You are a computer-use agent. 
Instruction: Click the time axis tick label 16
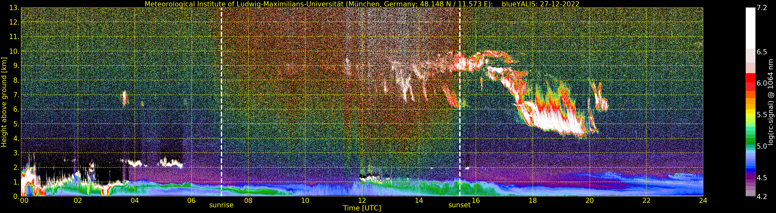point(476,200)
